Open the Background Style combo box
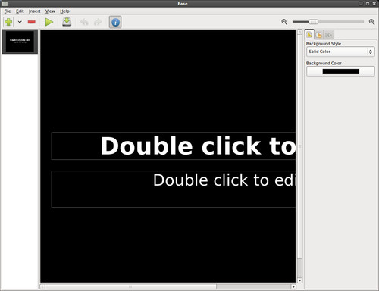 pyautogui.click(x=340, y=52)
